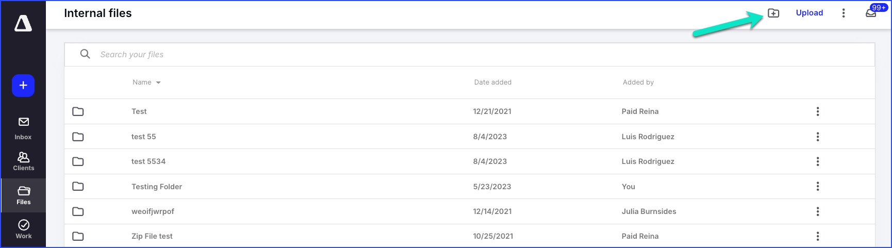Open options for Testing Folder row

(818, 186)
